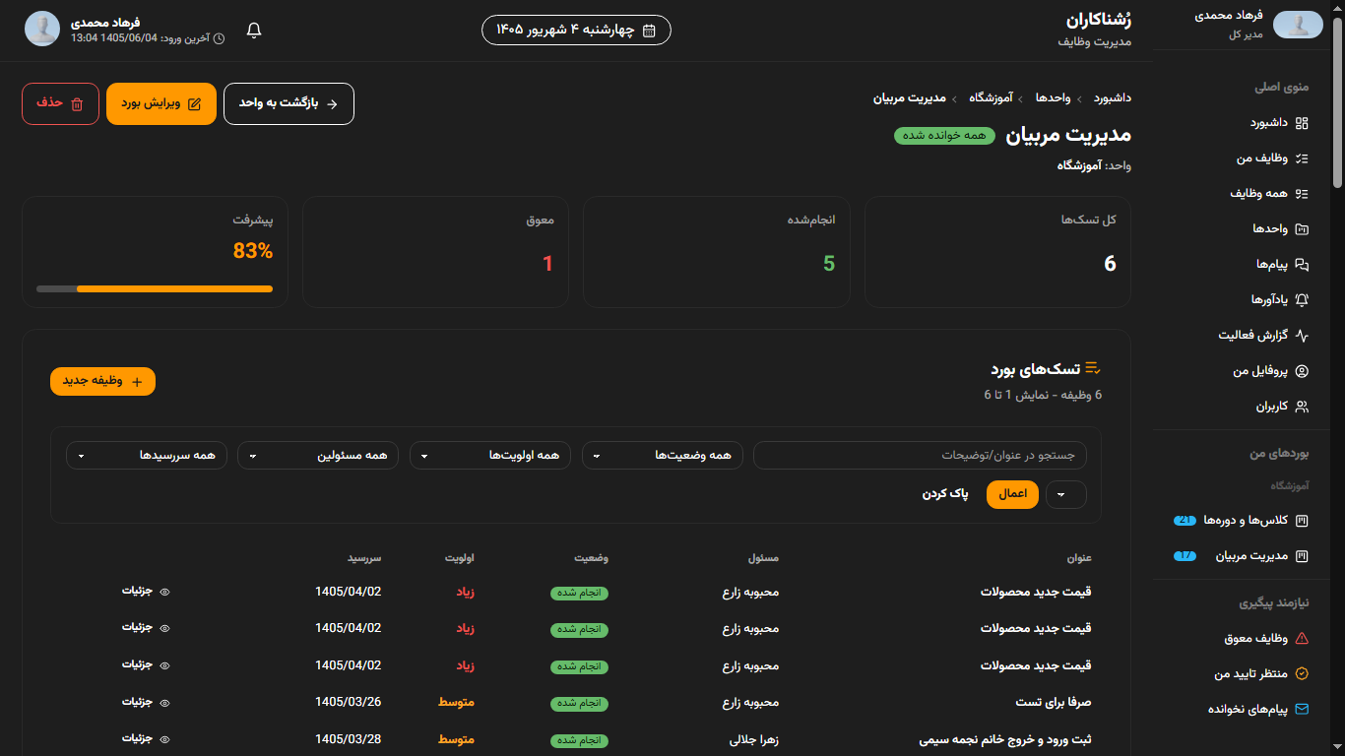The image size is (1345, 756).
Task: View جزئیات eye icon for صرفا برای تست
Action: pyautogui.click(x=165, y=703)
